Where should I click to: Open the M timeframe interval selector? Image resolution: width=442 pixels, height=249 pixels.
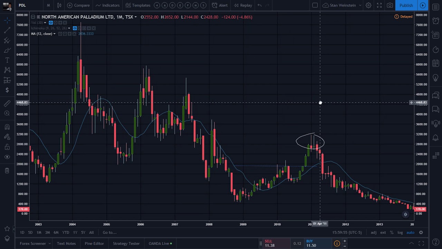click(48, 5)
